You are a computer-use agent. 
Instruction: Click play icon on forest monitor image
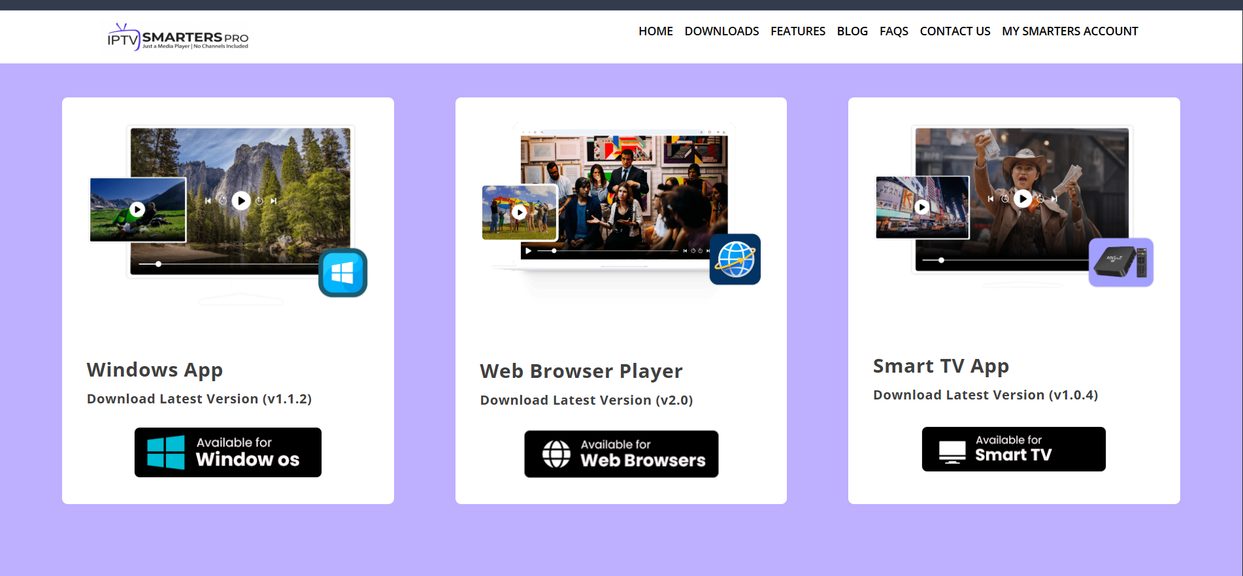tap(241, 201)
